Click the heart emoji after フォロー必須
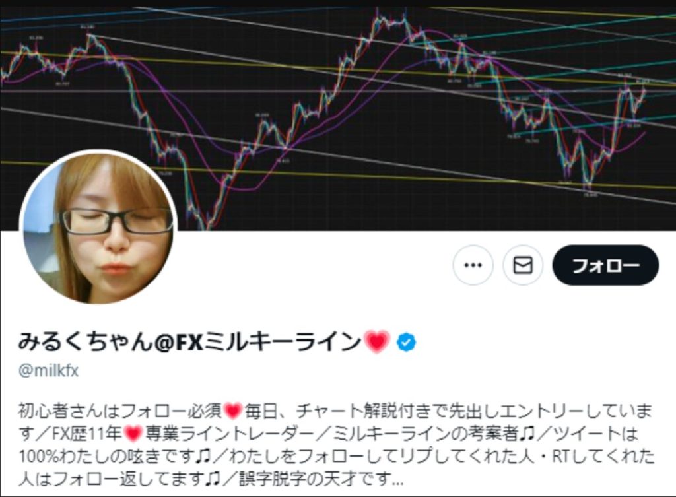676x497 pixels. coord(233,411)
